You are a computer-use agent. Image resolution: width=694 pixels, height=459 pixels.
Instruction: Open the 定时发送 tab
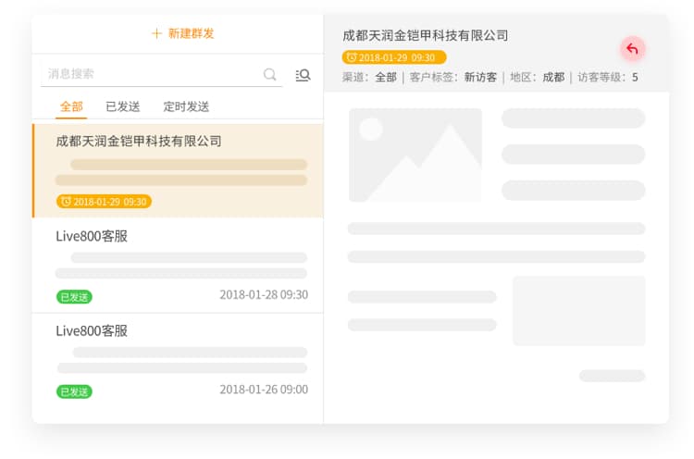click(x=186, y=106)
